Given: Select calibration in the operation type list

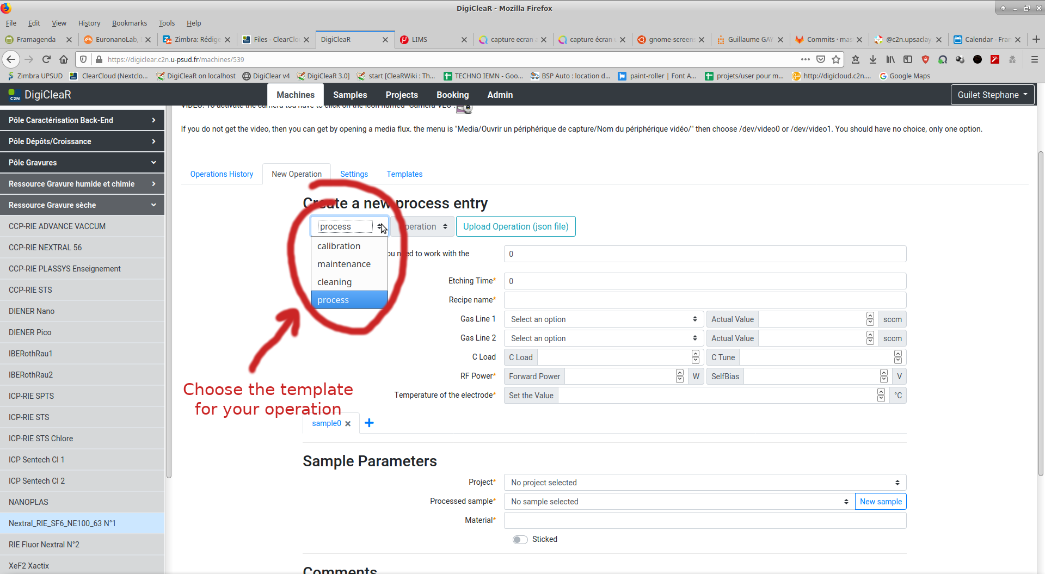Looking at the screenshot, I should tap(339, 246).
